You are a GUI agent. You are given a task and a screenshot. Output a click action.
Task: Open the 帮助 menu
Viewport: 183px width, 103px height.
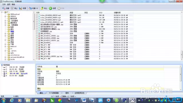(x=13, y=5)
